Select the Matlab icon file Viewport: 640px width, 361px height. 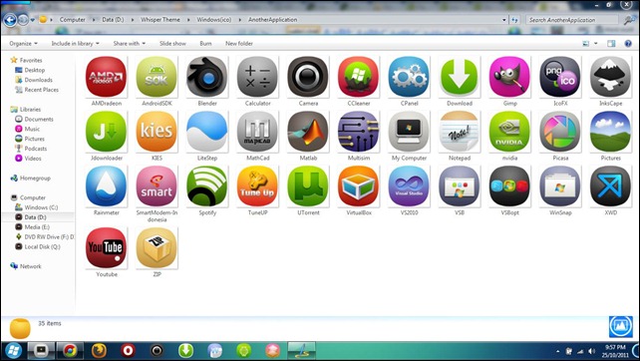308,132
